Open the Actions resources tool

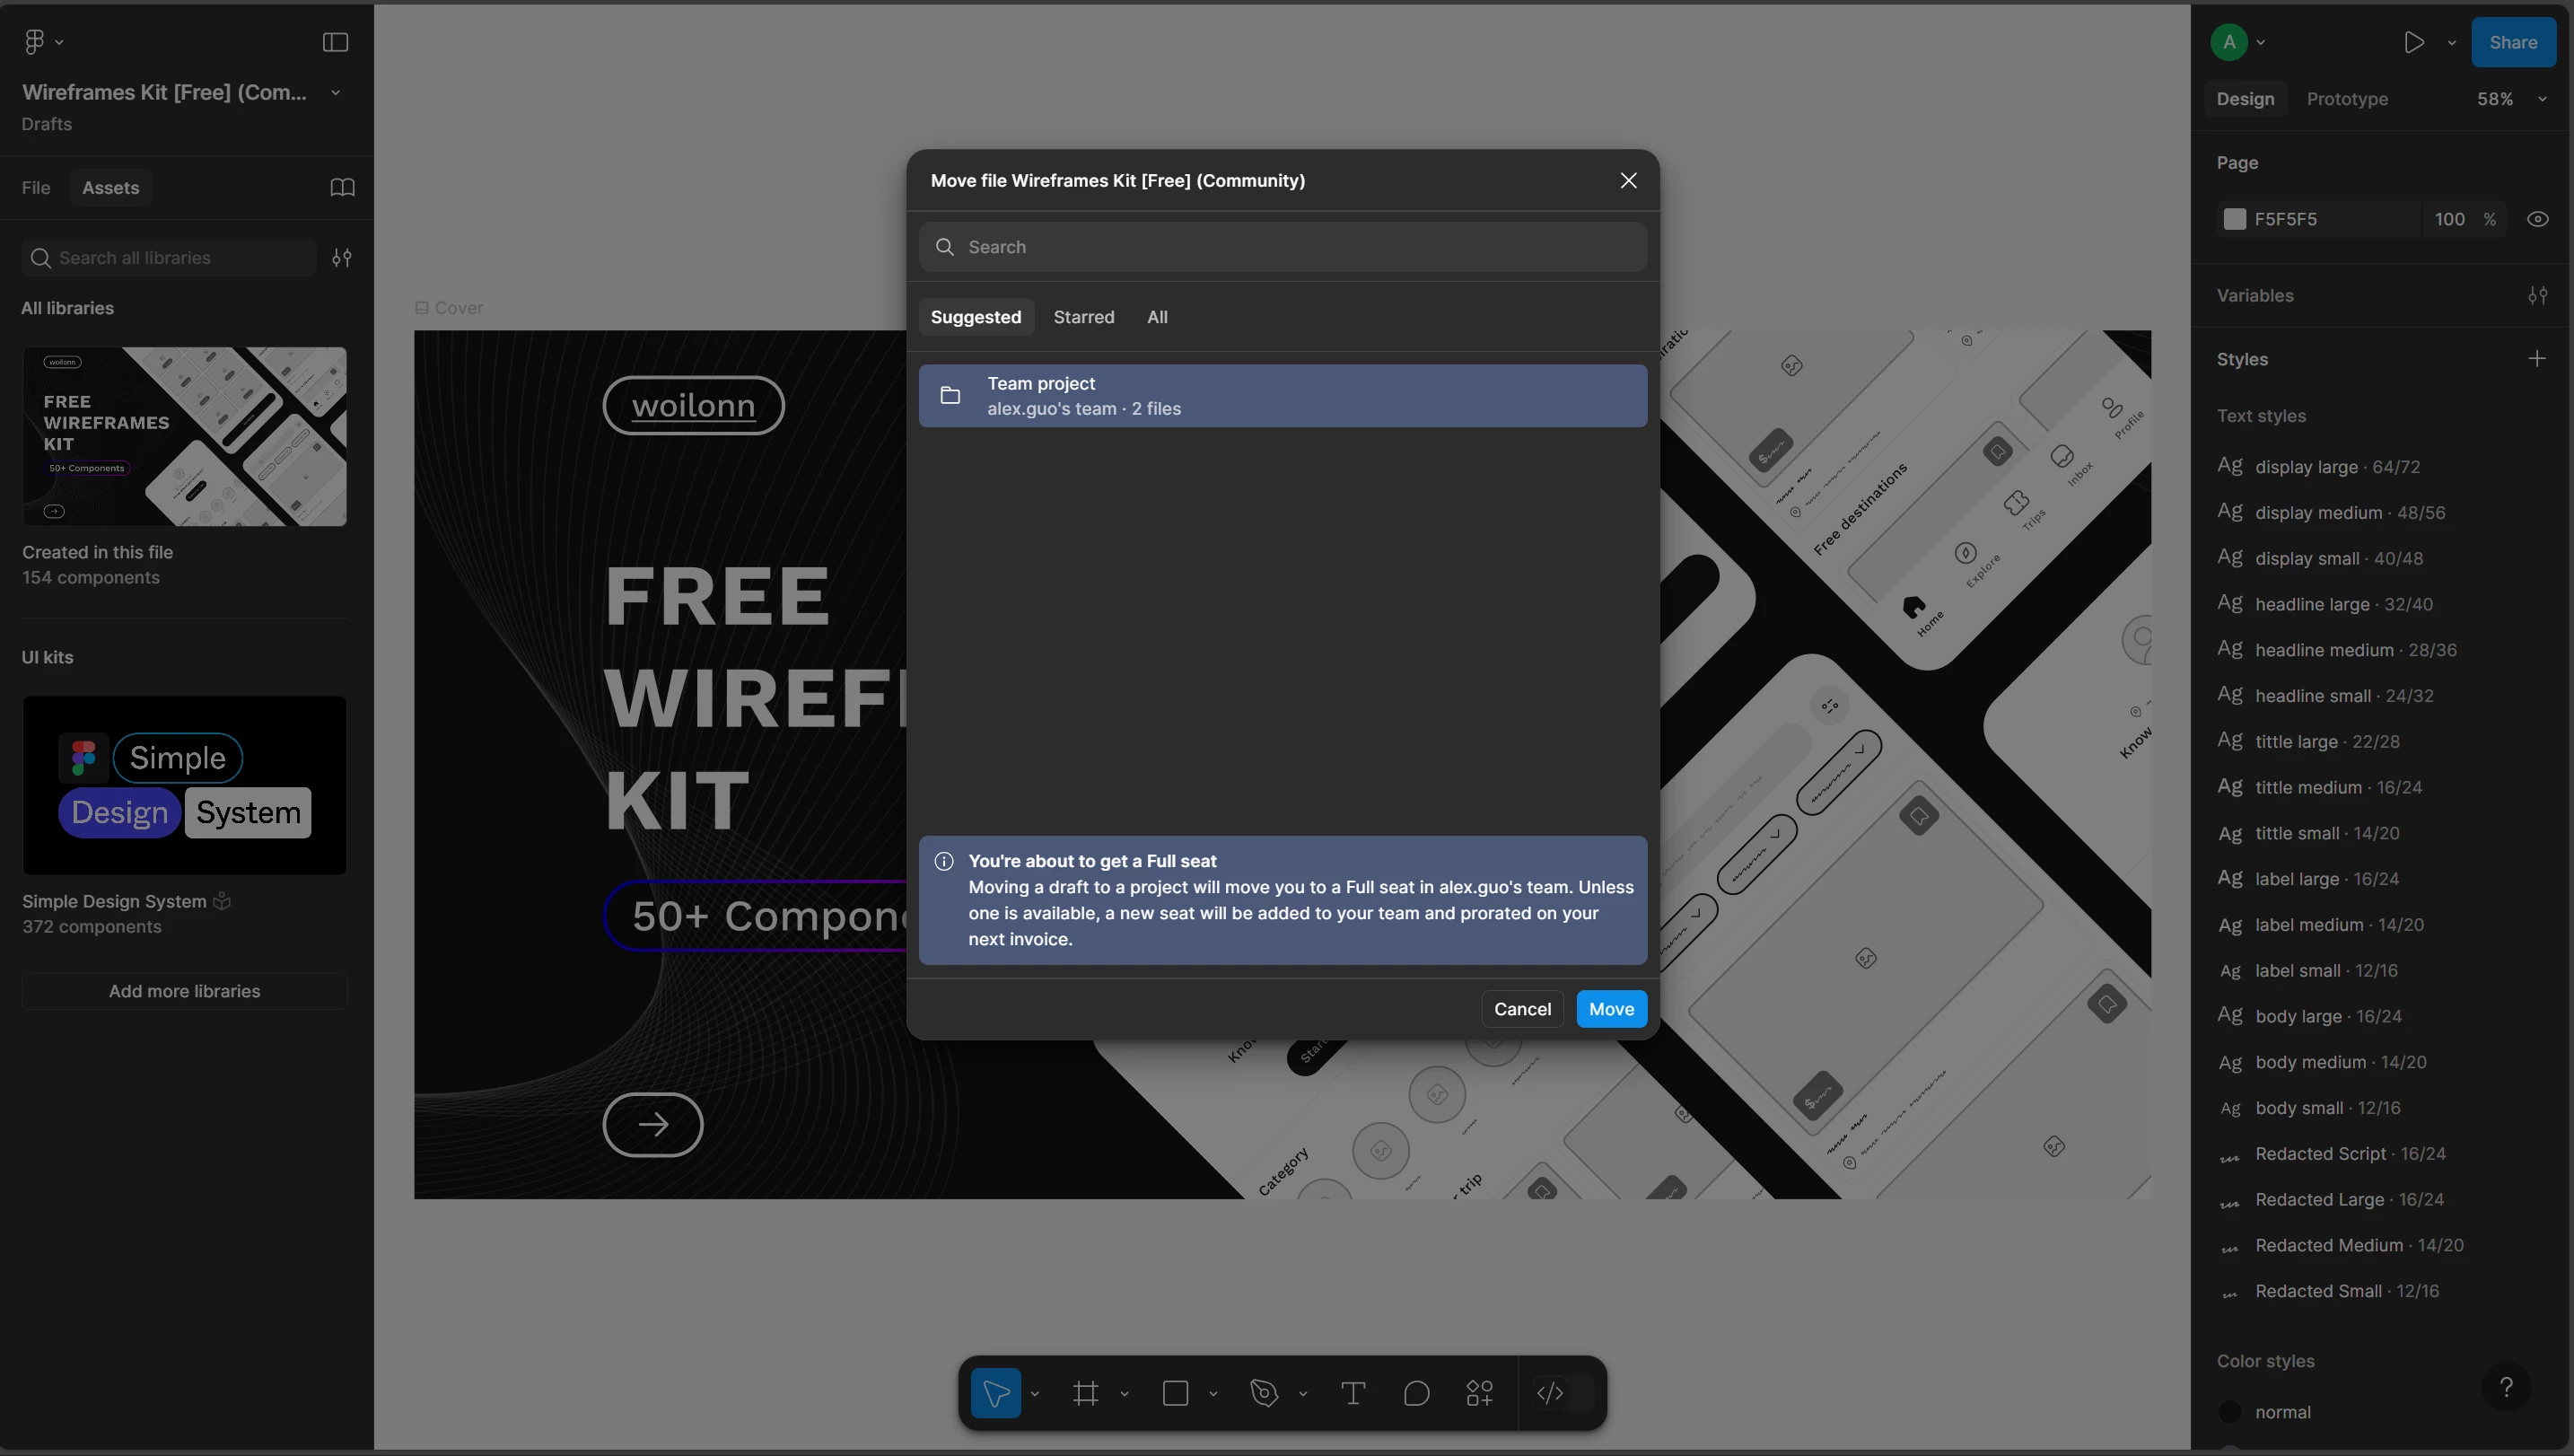point(1479,1393)
